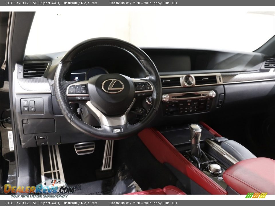The width and height of the screenshot is (275, 206).
Task: Click header text 'Obsidian / Rioja Red'
Action: pyautogui.click(x=80, y=3)
